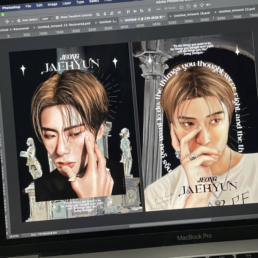Open the three-dots align options
Screen dimensions: 258x258
pyautogui.click(x=158, y=9)
